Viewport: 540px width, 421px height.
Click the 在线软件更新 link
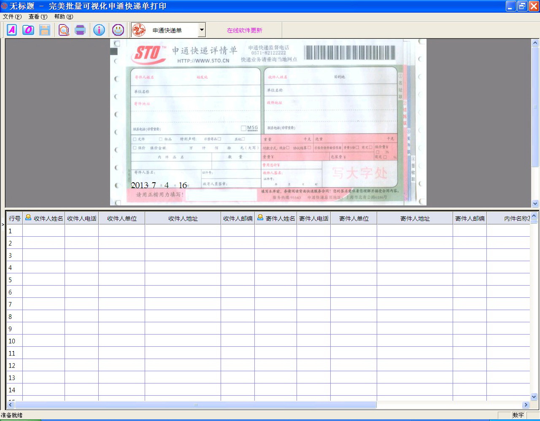[x=245, y=30]
